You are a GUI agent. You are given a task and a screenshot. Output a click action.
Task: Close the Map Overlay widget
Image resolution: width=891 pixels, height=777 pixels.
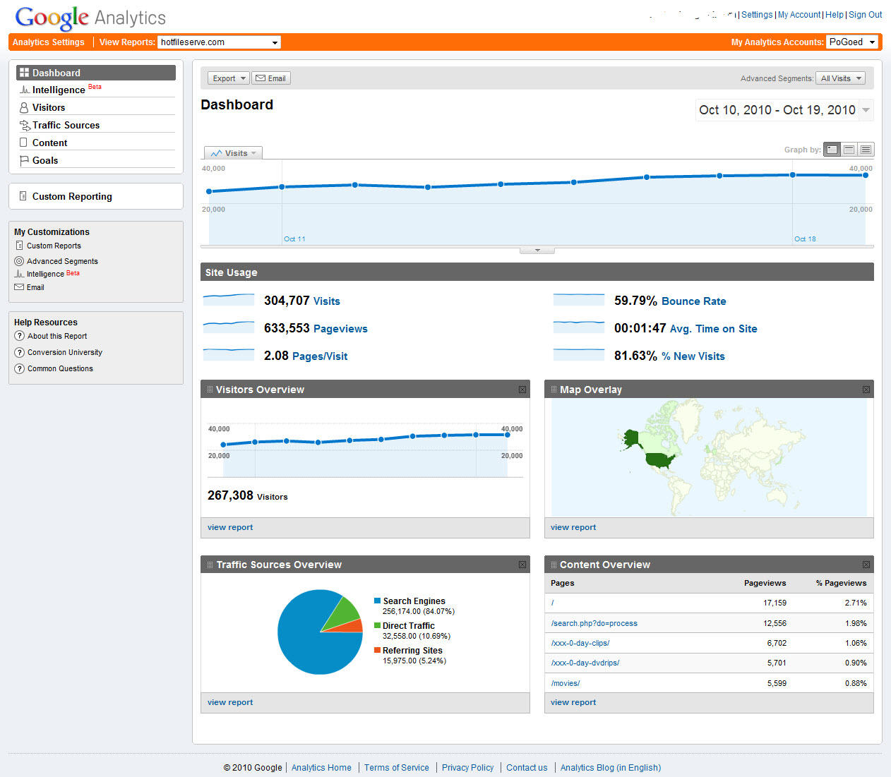click(x=866, y=390)
